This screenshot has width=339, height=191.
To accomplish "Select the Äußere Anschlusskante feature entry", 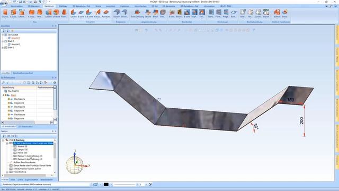I will click(x=24, y=162).
